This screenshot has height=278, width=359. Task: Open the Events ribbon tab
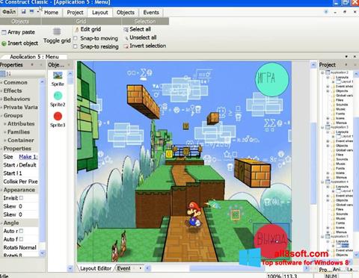point(151,13)
